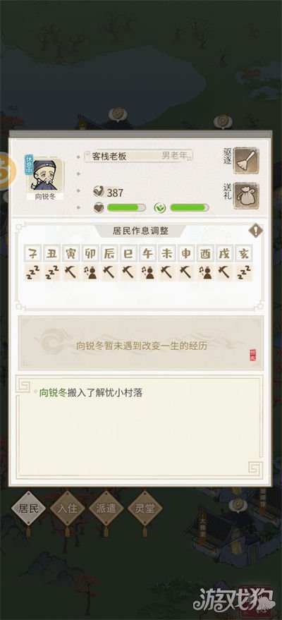Select the pickaxe work icon under 寅
The width and height of the screenshot is (282, 620).
[71, 273]
